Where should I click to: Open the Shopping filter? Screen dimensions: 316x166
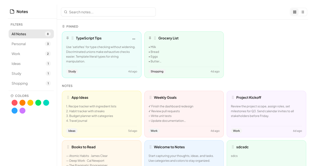tap(31, 83)
